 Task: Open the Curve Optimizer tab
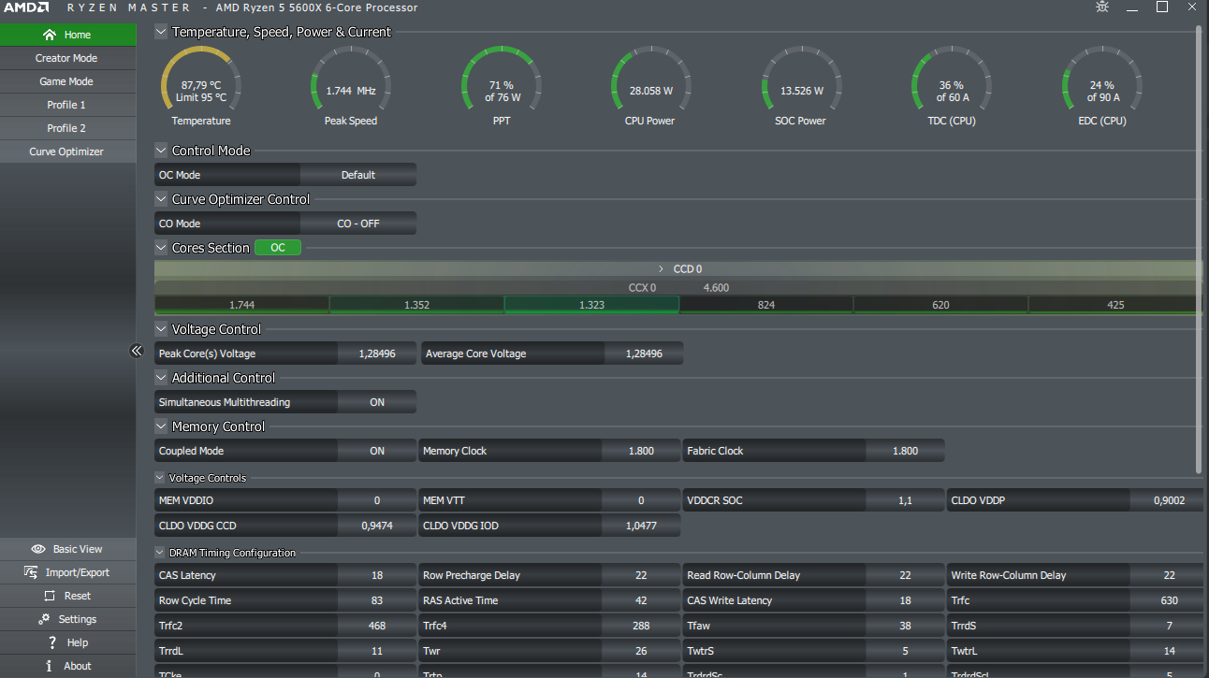pyautogui.click(x=67, y=151)
